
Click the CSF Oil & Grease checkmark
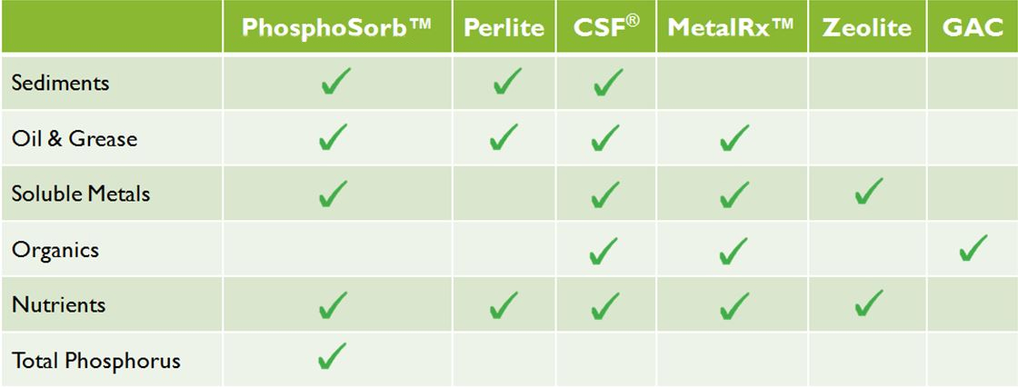pyautogui.click(x=604, y=137)
